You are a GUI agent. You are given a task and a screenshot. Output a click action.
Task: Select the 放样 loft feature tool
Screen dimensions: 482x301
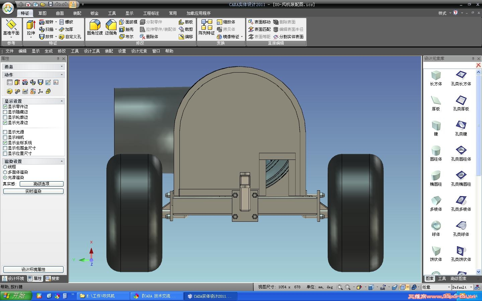click(x=46, y=37)
